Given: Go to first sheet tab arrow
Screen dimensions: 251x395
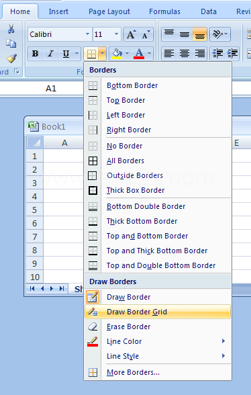Looking at the screenshot, I should (32, 289).
